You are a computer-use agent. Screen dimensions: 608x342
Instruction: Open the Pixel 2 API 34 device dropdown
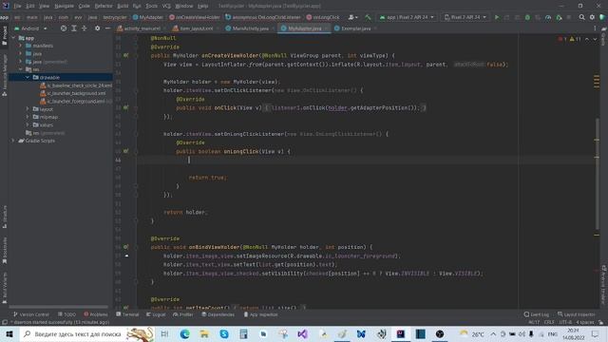[x=465, y=17]
